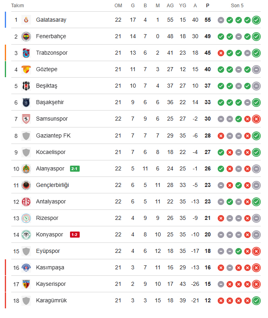Click the Trabzonspor team logo
The image size is (268, 318).
click(x=26, y=53)
